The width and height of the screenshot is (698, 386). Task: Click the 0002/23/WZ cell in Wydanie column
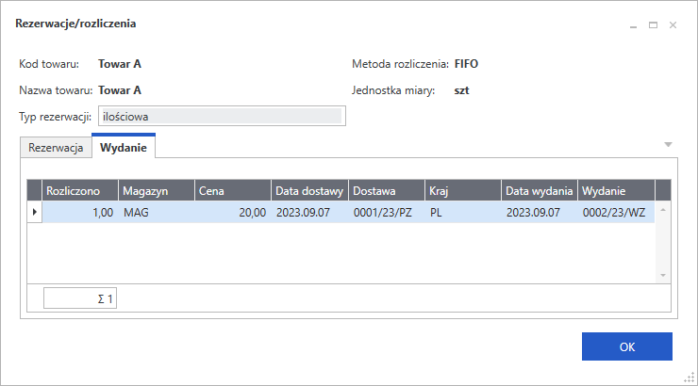pyautogui.click(x=614, y=213)
